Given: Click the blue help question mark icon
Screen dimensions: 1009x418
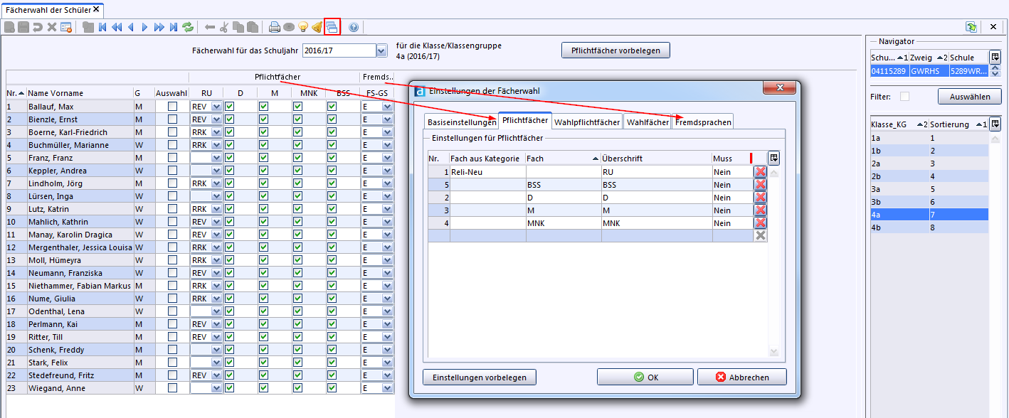Looking at the screenshot, I should tap(354, 28).
